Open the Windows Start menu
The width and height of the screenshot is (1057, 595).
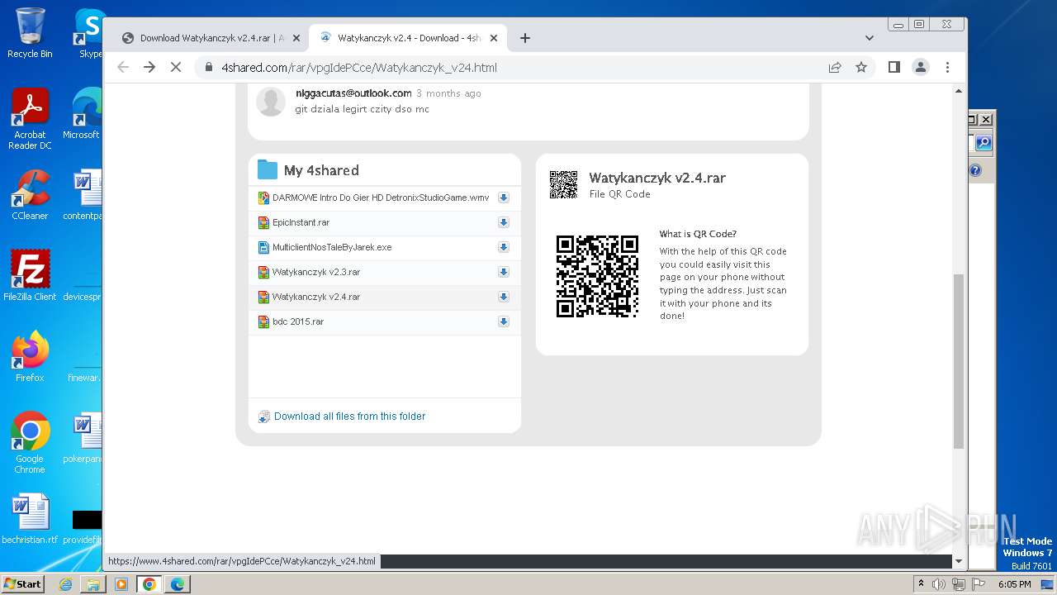coord(22,583)
